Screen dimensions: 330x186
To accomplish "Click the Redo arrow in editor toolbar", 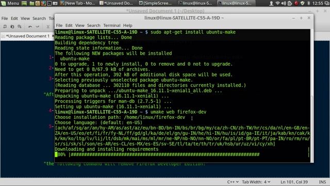I will pyautogui.click(x=38, y=26).
